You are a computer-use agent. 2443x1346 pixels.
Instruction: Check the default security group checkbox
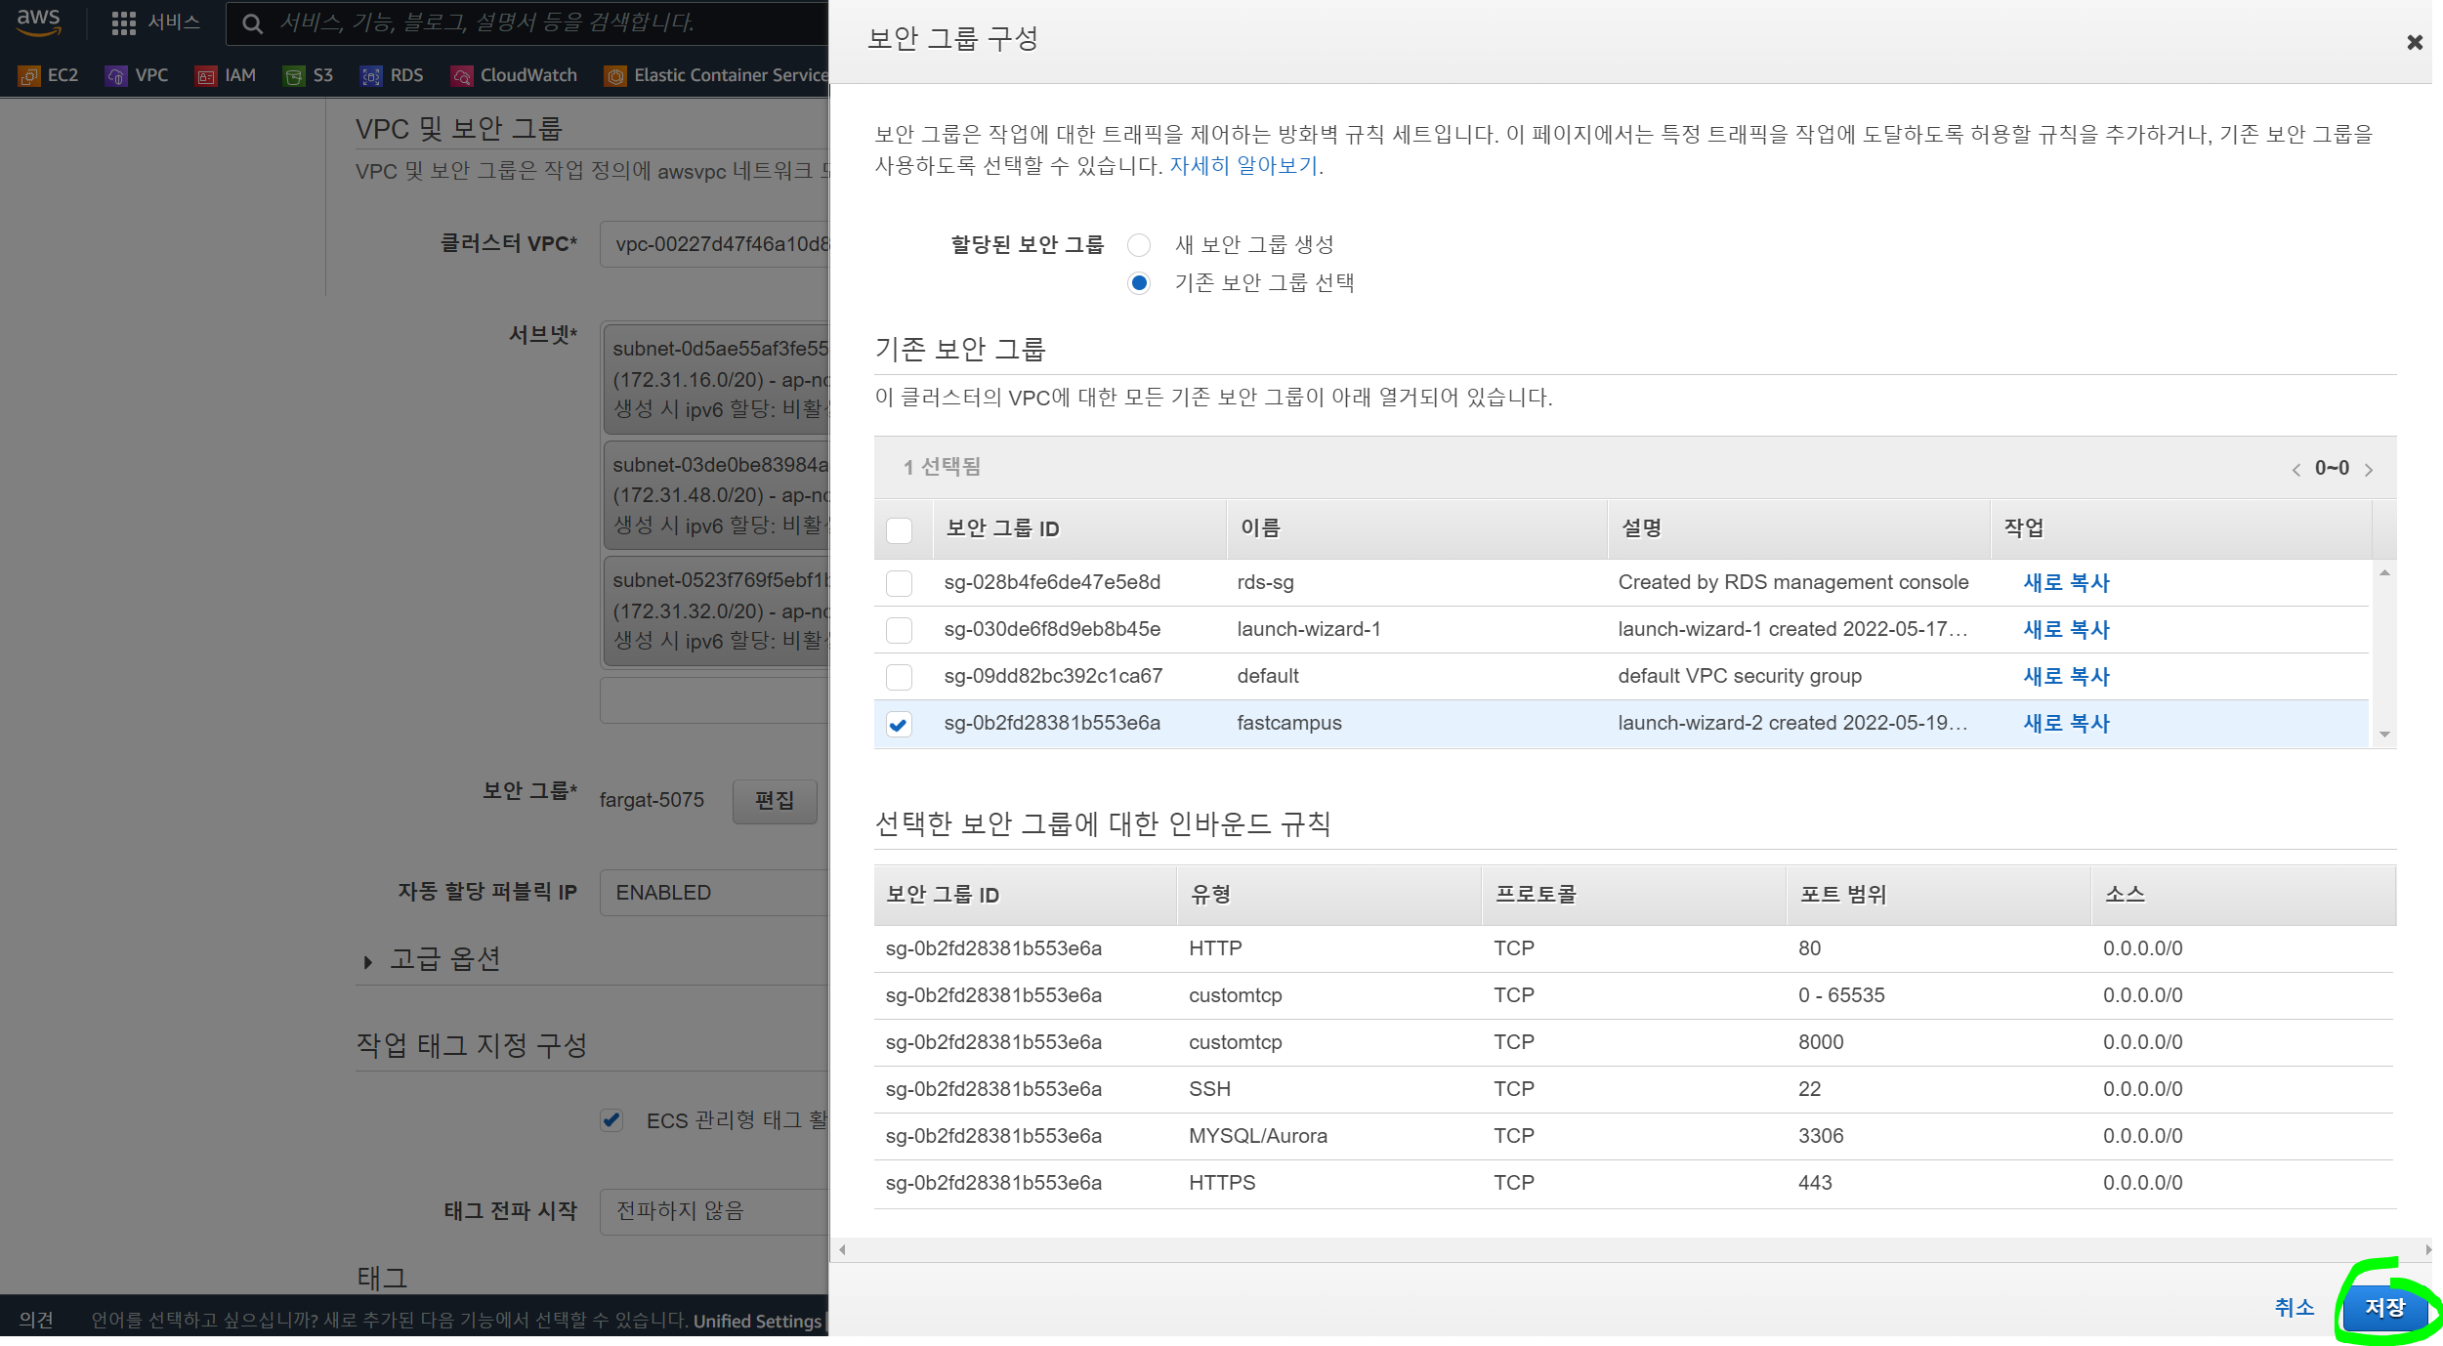pos(899,677)
